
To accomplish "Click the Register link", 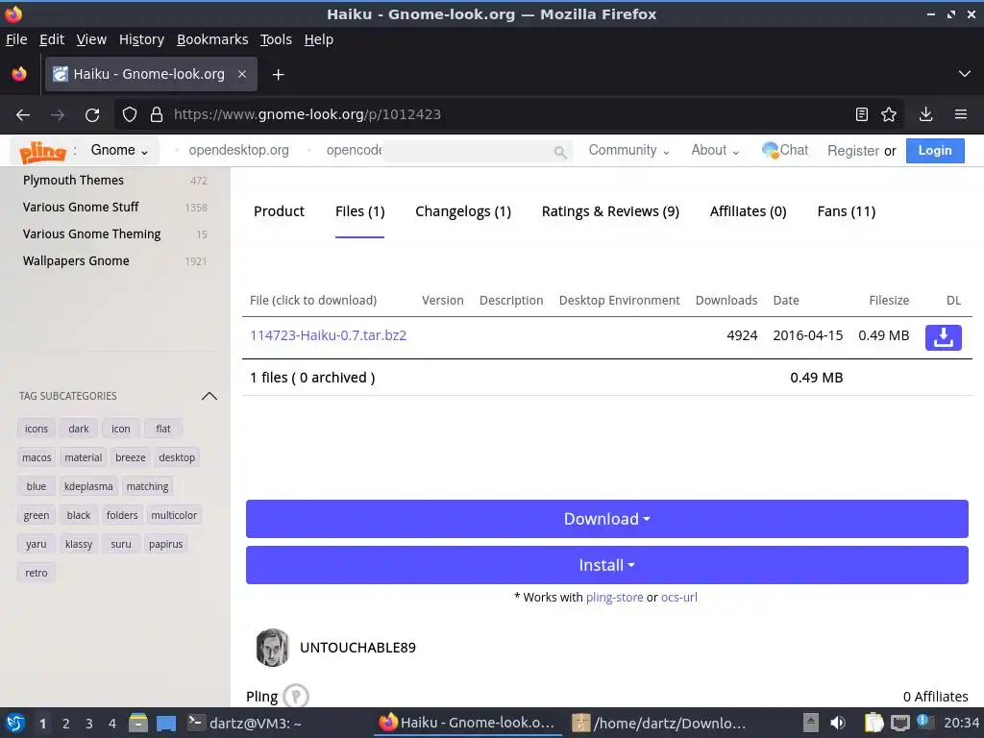I will pyautogui.click(x=853, y=151).
